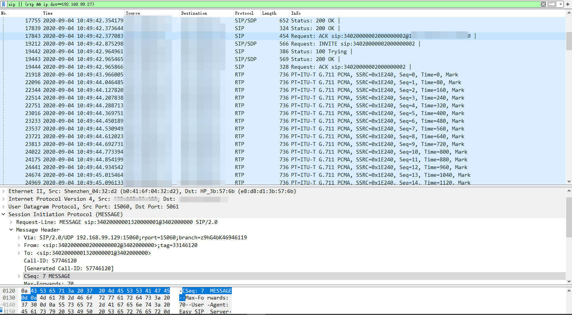The image size is (572, 315).
Task: Select packet 17839 Status 200 OK row
Action: [283, 28]
